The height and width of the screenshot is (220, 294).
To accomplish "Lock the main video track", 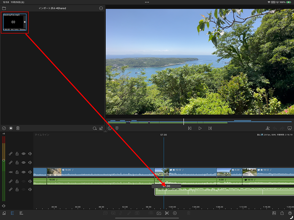I will tap(17, 172).
